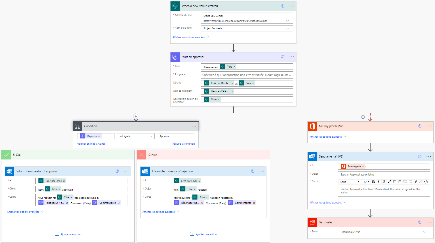Toggle underline in the email body toolbar
The width and height of the screenshot is (435, 243).
pos(384,182)
